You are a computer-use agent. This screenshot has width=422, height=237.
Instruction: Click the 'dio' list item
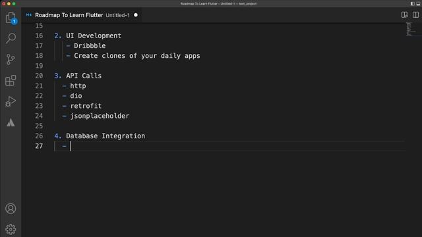coord(76,96)
